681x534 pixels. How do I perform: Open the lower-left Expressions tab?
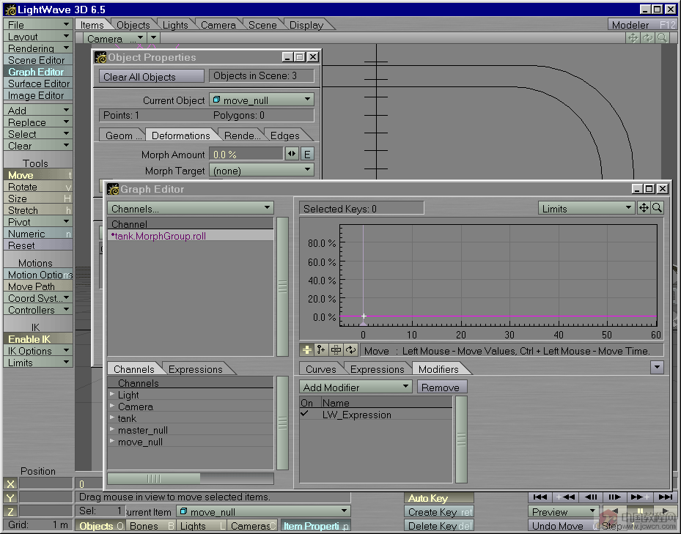click(196, 369)
